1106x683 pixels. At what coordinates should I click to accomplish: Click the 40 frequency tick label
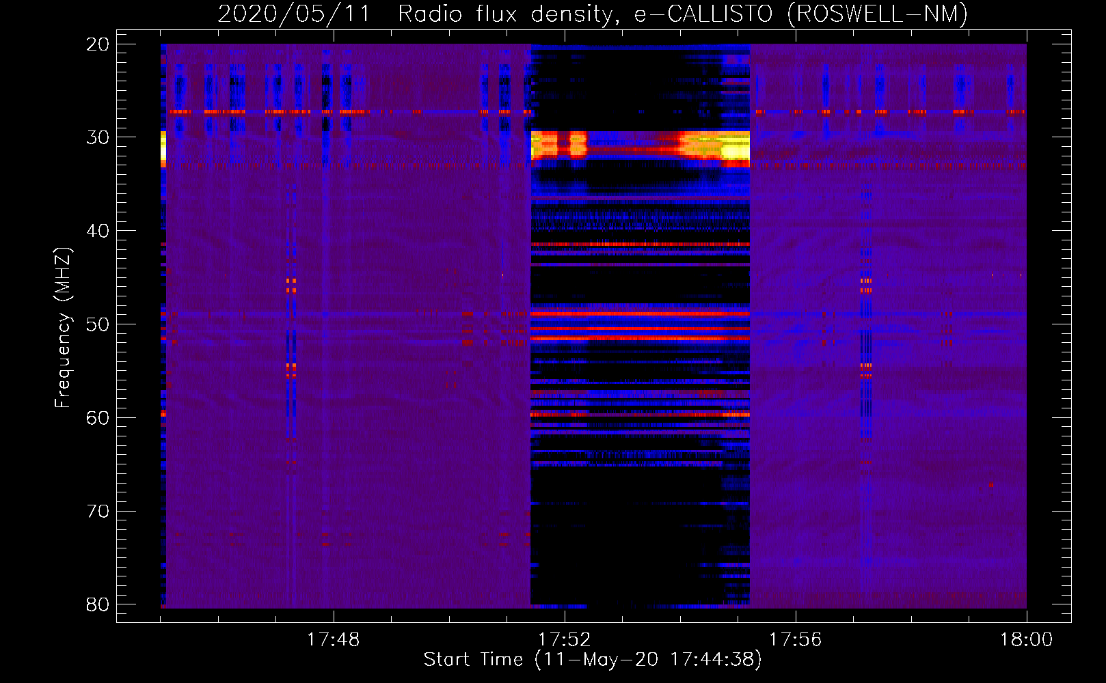(x=98, y=231)
